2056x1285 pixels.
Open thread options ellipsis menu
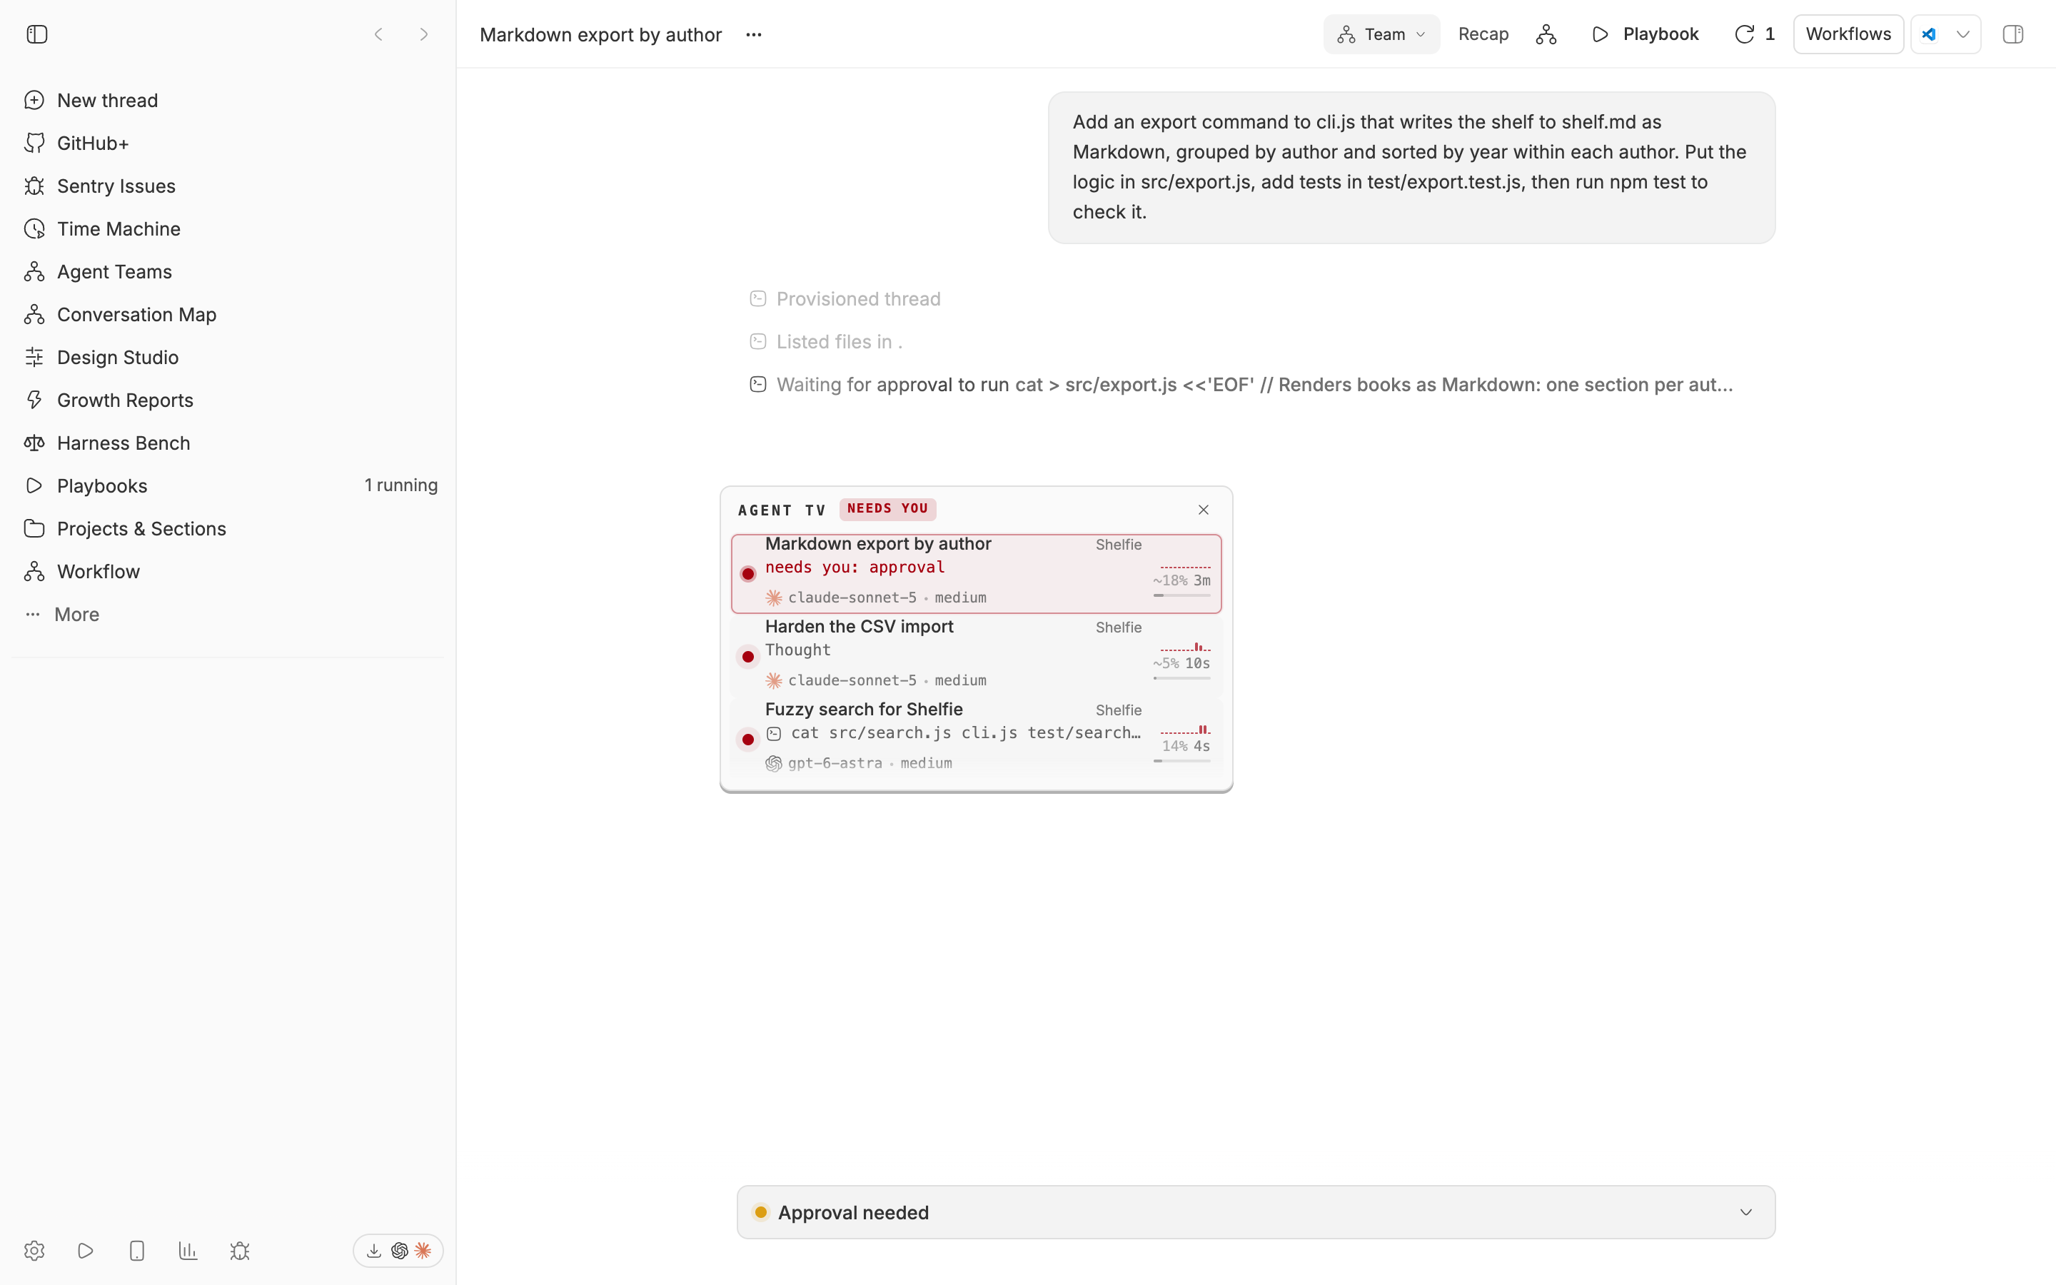(x=754, y=35)
